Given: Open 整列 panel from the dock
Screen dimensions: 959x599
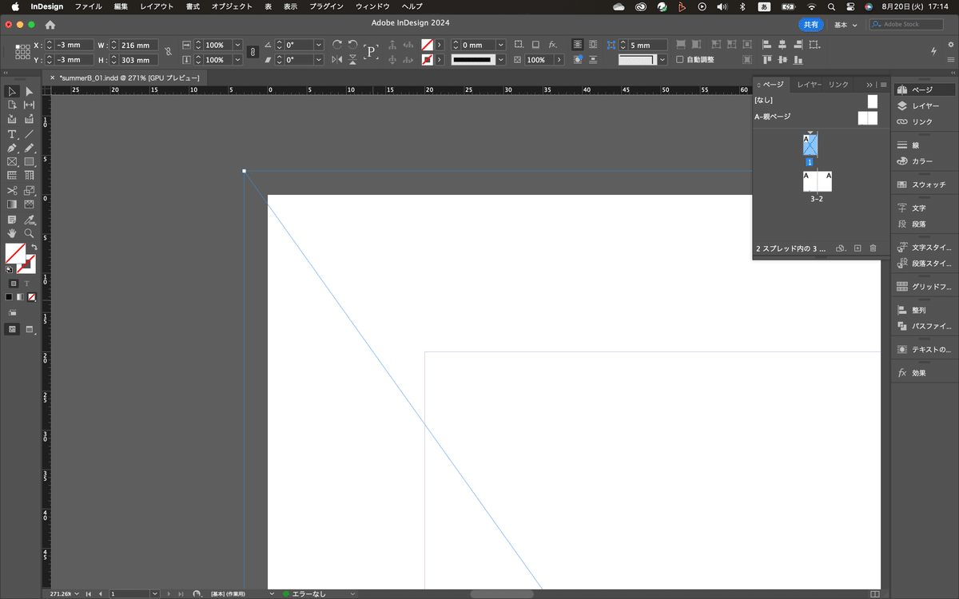Looking at the screenshot, I should coord(924,310).
